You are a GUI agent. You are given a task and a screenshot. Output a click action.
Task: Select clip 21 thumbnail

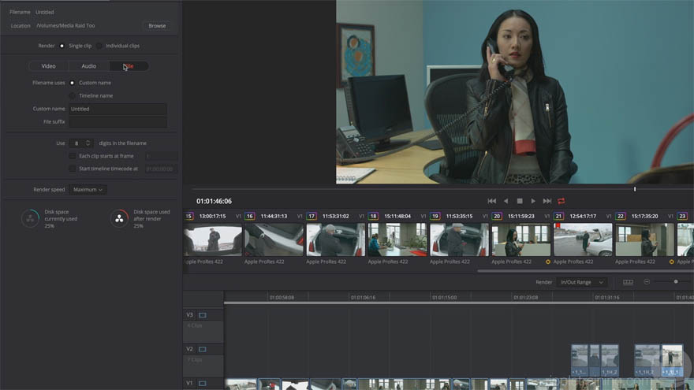click(x=583, y=240)
